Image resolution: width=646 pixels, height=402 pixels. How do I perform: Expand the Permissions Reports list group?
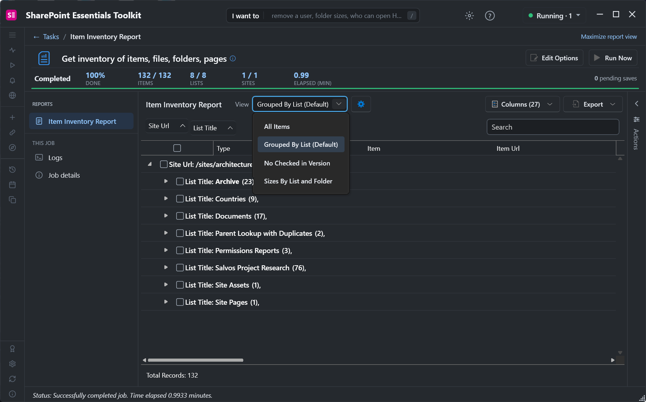[166, 250]
